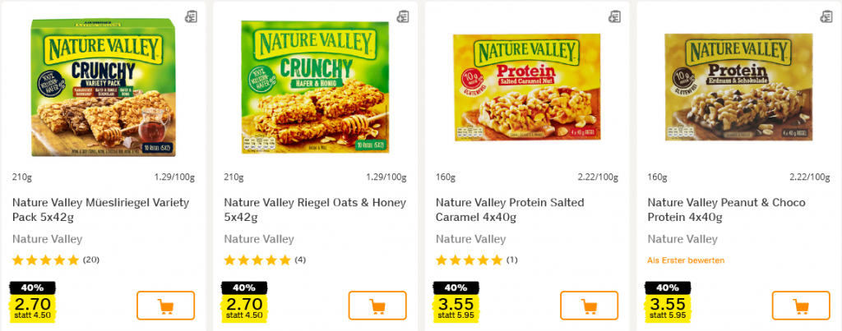
Task: Add Riegel Oats & Honey to cart
Action: (377, 306)
